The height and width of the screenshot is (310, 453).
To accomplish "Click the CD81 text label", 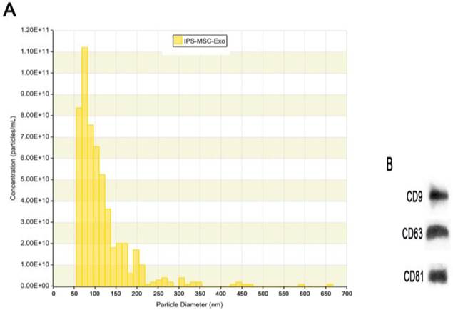I will (410, 274).
